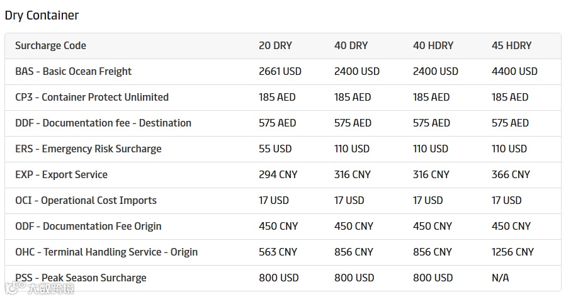
Task: Click the Dry Container heading
Action: coord(42,15)
